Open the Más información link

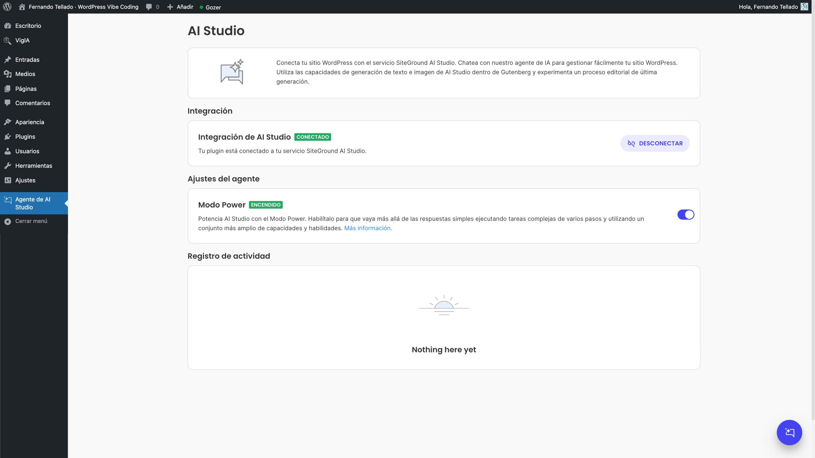tap(368, 227)
